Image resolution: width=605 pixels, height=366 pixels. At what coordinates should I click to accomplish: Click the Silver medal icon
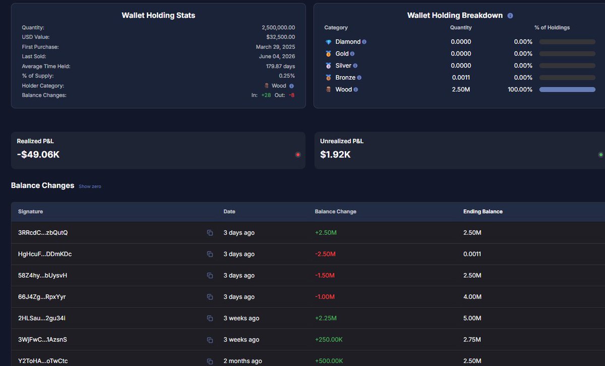click(329, 66)
